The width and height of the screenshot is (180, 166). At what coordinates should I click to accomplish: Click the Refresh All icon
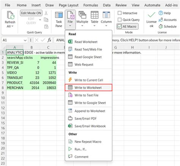pyautogui.click(x=11, y=15)
